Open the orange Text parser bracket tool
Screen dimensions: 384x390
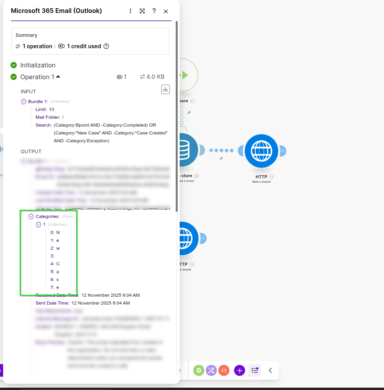tap(224, 371)
